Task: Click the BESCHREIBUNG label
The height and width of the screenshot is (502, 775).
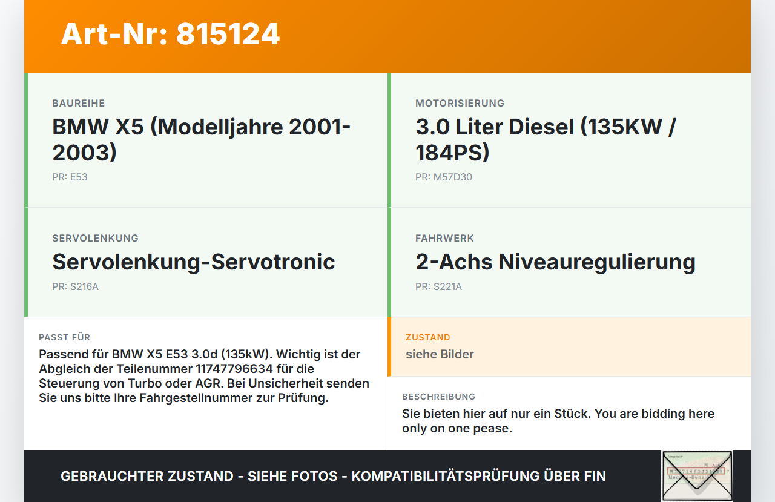Action: click(x=438, y=397)
